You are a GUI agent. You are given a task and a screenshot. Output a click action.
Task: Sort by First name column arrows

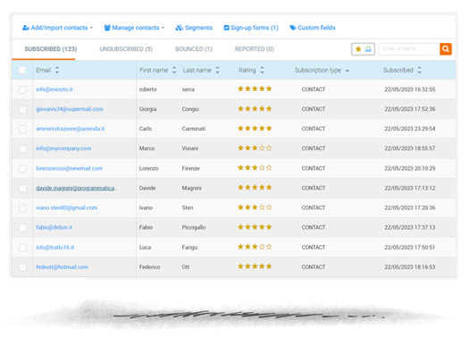pyautogui.click(x=174, y=70)
